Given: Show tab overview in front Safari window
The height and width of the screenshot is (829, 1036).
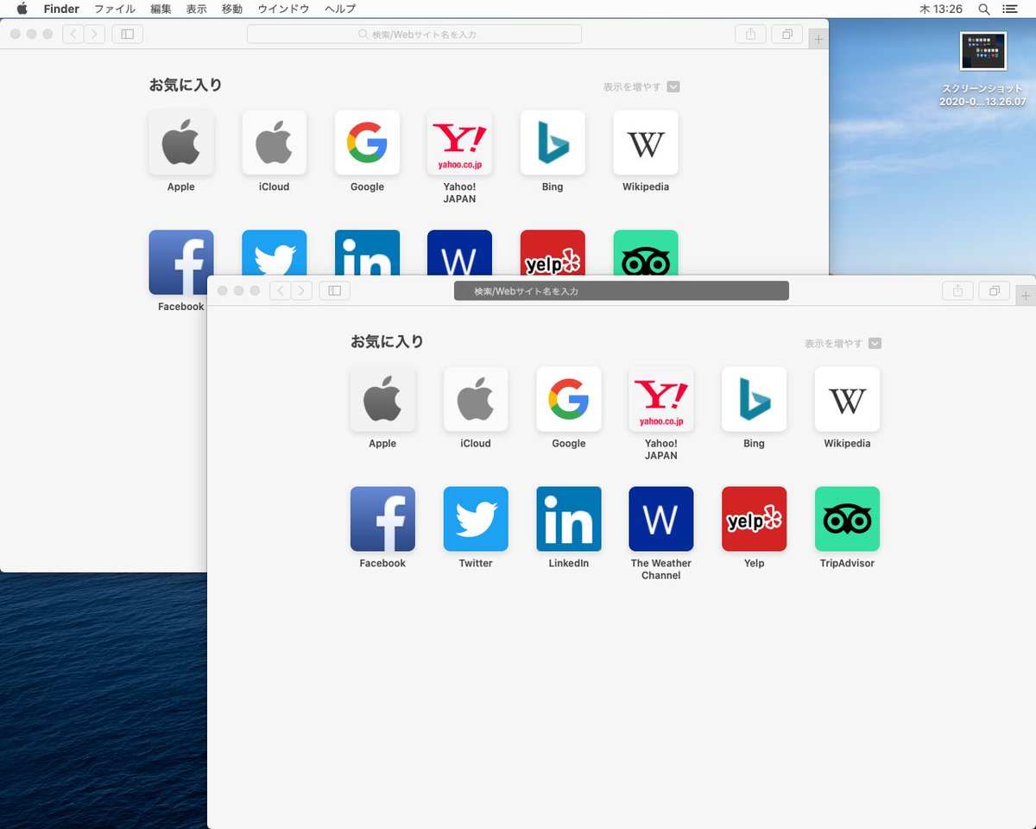Looking at the screenshot, I should 994,291.
